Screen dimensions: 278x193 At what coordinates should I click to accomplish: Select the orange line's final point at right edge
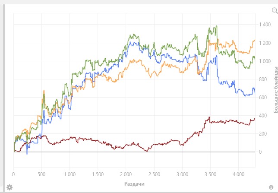255,40
